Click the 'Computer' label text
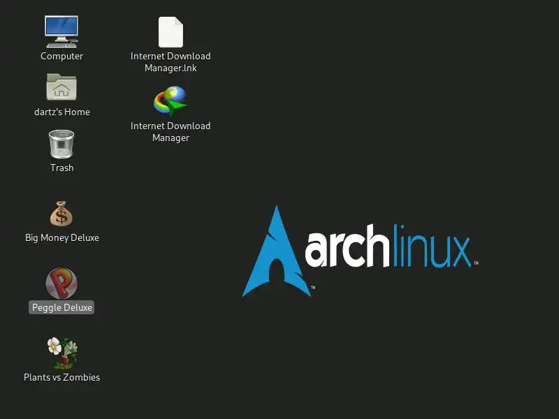559x419 pixels. (x=61, y=57)
